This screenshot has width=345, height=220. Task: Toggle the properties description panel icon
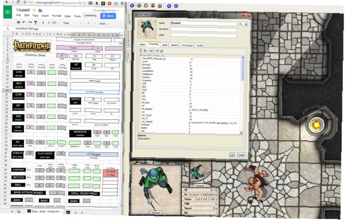point(151,51)
